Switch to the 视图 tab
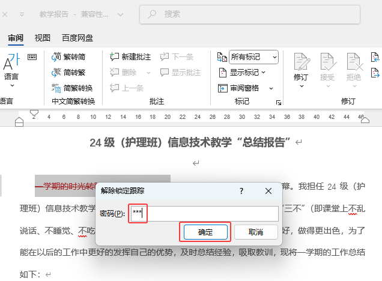The width and height of the screenshot is (382, 281). click(x=43, y=38)
